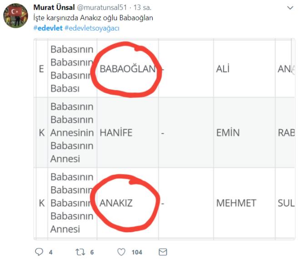This screenshot has width=300, height=259.
Task: Click the reply speech bubble icon
Action: pos(39,252)
